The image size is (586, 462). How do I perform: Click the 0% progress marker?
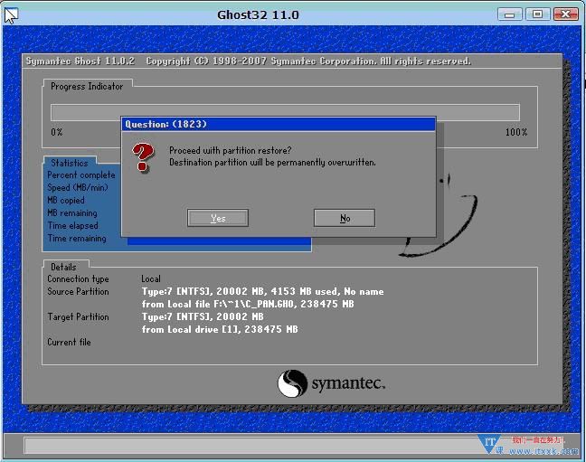[57, 132]
